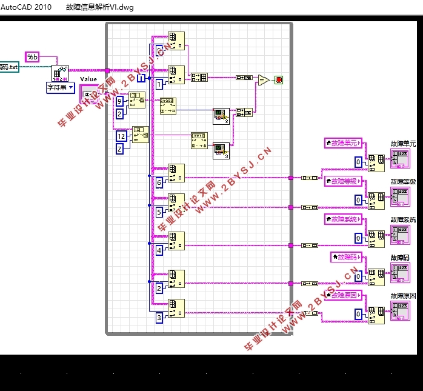423x391 pixels.
Task: Click the loop iteration terminal i
Action: 141,78
